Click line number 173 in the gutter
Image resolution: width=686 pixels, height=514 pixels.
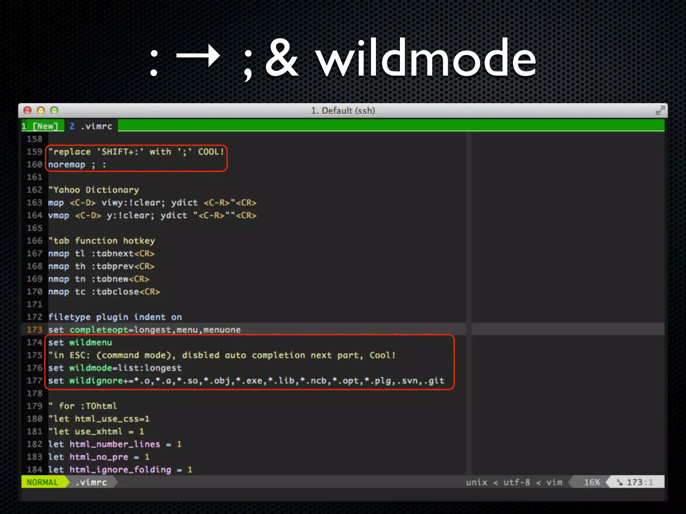click(35, 330)
